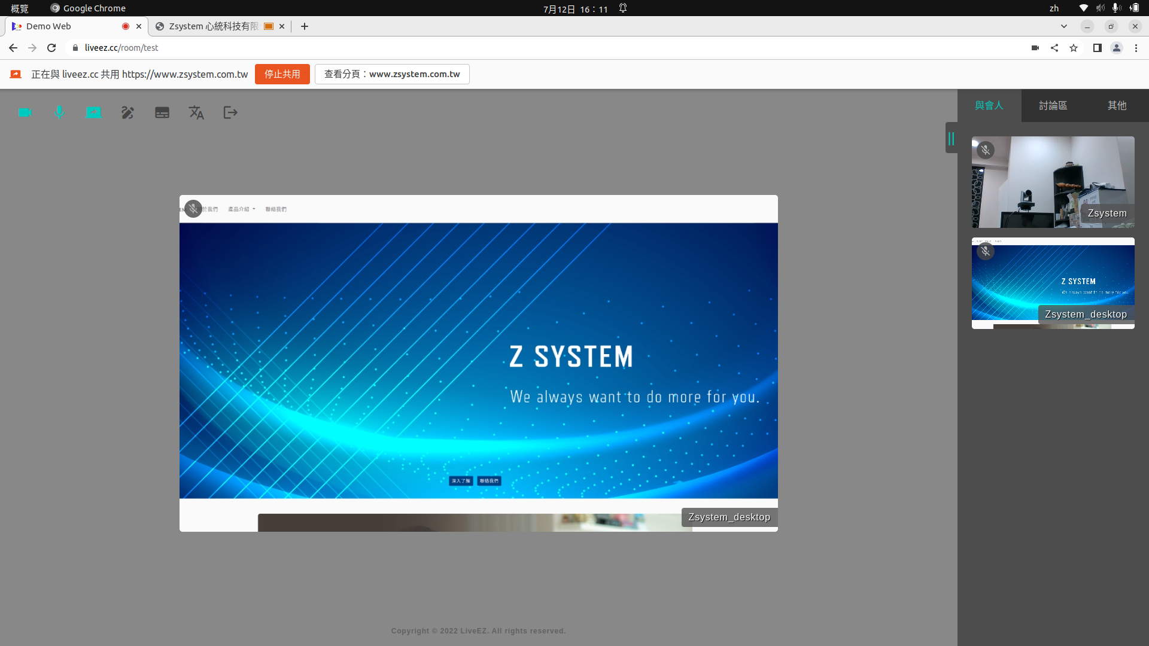The height and width of the screenshot is (646, 1149).
Task: Switch to the 與會人 tab
Action: (x=989, y=105)
